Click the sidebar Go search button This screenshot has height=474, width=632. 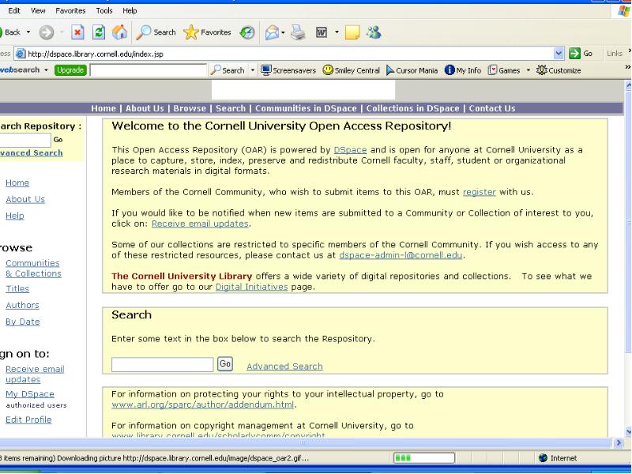point(58,140)
